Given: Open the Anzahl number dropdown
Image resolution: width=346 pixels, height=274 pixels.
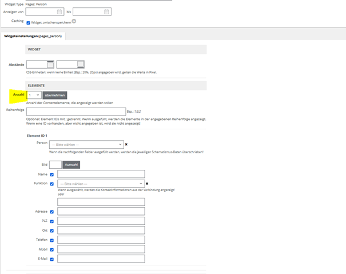Looking at the screenshot, I should click(x=34, y=95).
